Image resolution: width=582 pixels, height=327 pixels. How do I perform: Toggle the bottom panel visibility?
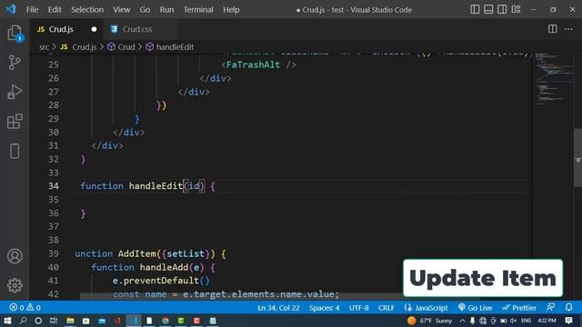[488, 9]
